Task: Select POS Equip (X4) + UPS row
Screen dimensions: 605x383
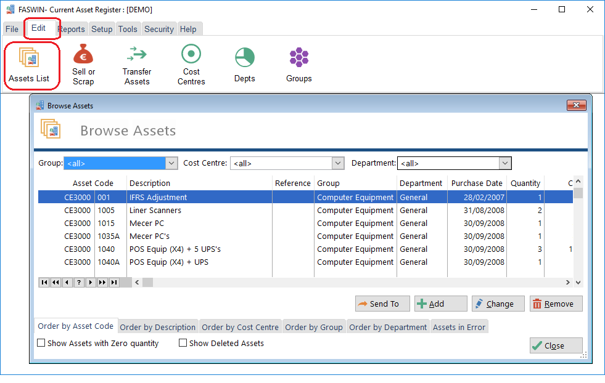Action: point(305,262)
